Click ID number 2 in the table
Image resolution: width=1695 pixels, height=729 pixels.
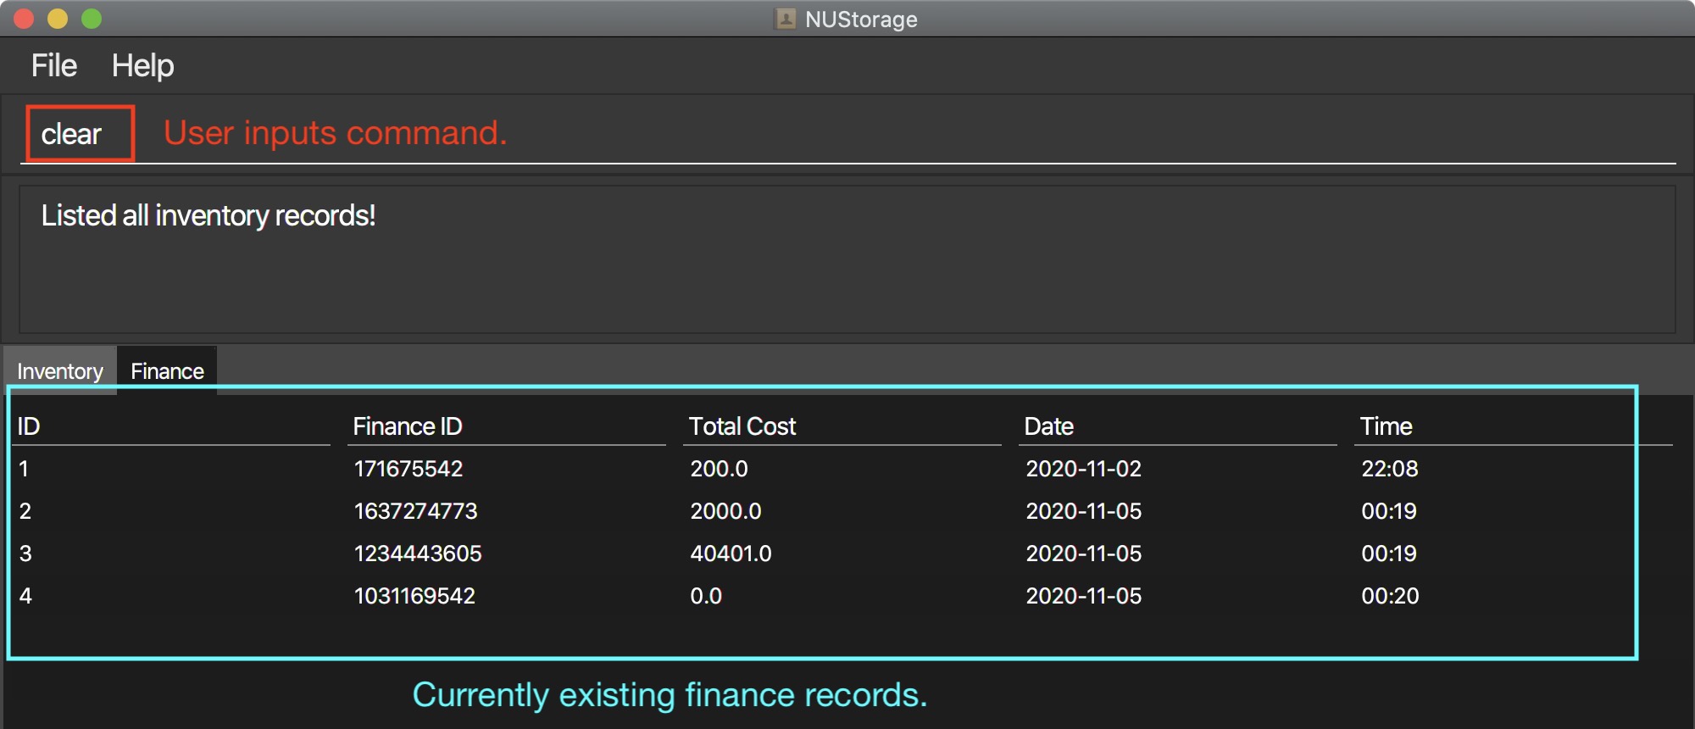point(25,511)
